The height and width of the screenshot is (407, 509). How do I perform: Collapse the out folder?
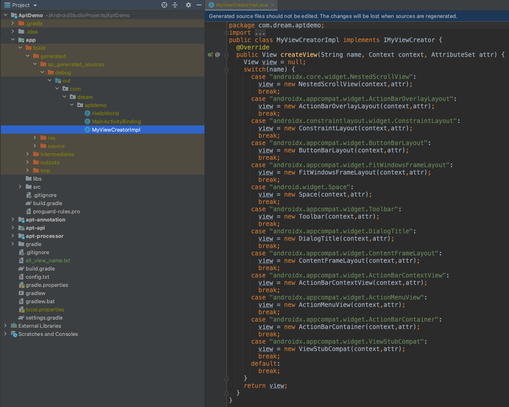pyautogui.click(x=49, y=81)
